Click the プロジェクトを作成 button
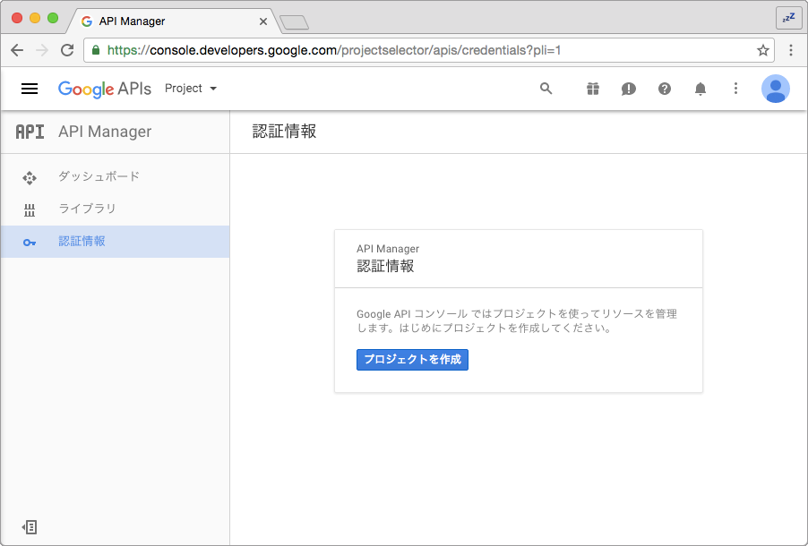Image resolution: width=808 pixels, height=546 pixels. click(x=412, y=360)
